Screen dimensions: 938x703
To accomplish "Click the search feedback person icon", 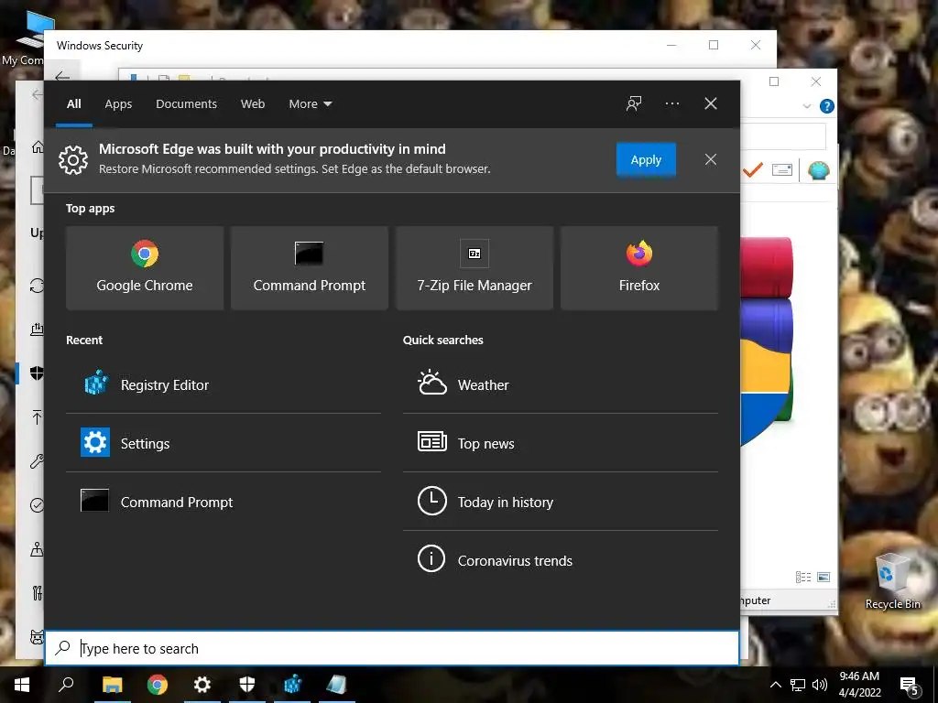I will 634,103.
